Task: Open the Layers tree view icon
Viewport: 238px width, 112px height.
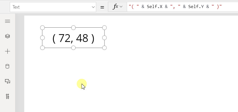Action: point(8,36)
